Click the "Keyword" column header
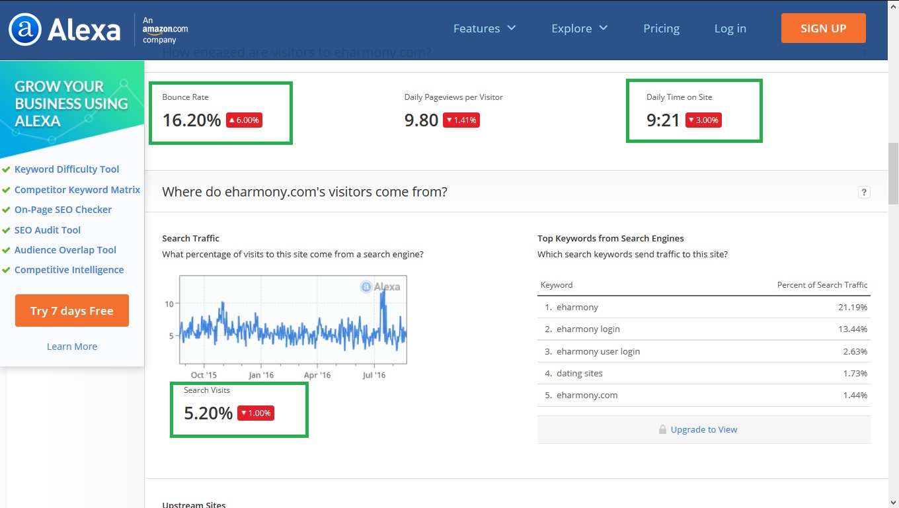The image size is (899, 508). point(557,285)
